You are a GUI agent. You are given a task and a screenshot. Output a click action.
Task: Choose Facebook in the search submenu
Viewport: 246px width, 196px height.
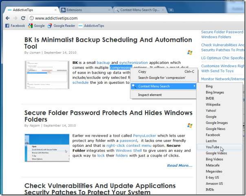pyautogui.click(x=220, y=135)
